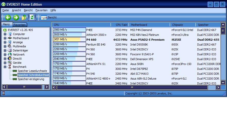Sort by the Speicher column header

pos(208,25)
